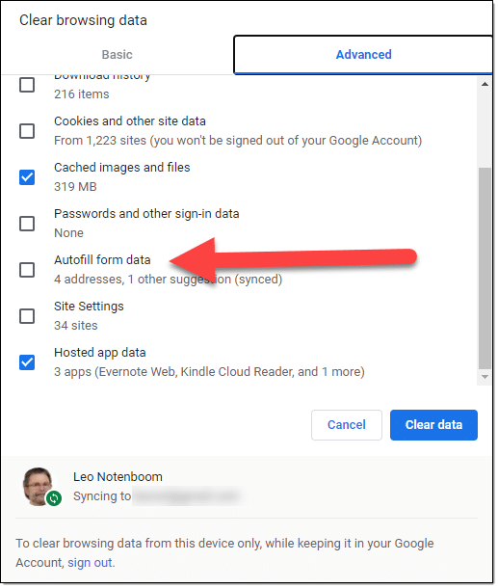Click the 'From 1,223 sites' description

point(238,141)
